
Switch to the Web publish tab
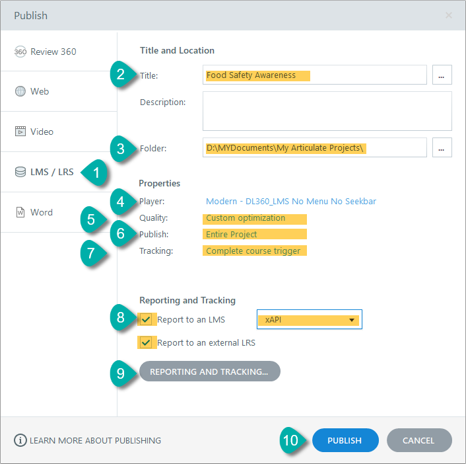point(59,91)
